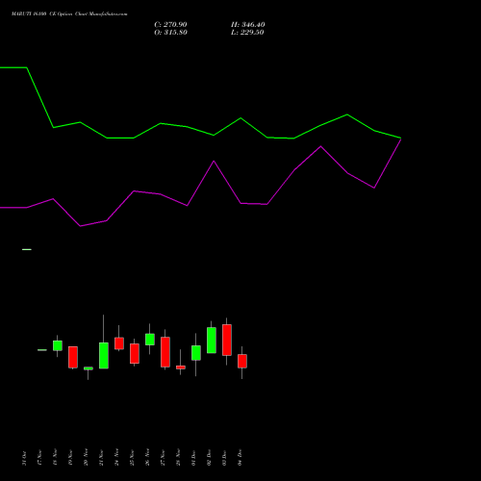Click the red candlestick for 25 Nov
The image size is (481, 481).
[x=135, y=353]
